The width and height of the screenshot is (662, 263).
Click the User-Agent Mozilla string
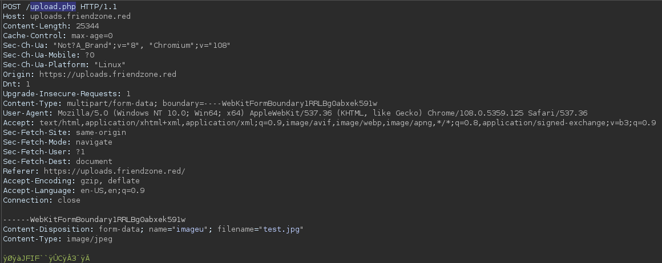click(x=322, y=113)
